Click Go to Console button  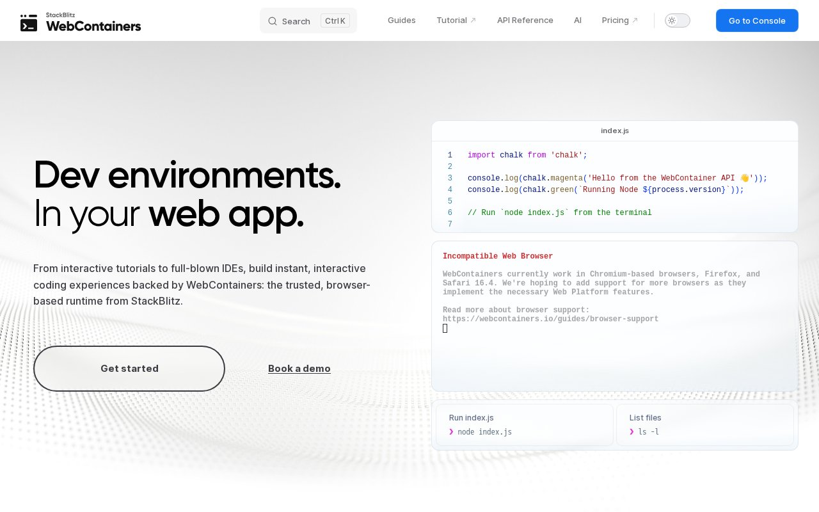757,20
